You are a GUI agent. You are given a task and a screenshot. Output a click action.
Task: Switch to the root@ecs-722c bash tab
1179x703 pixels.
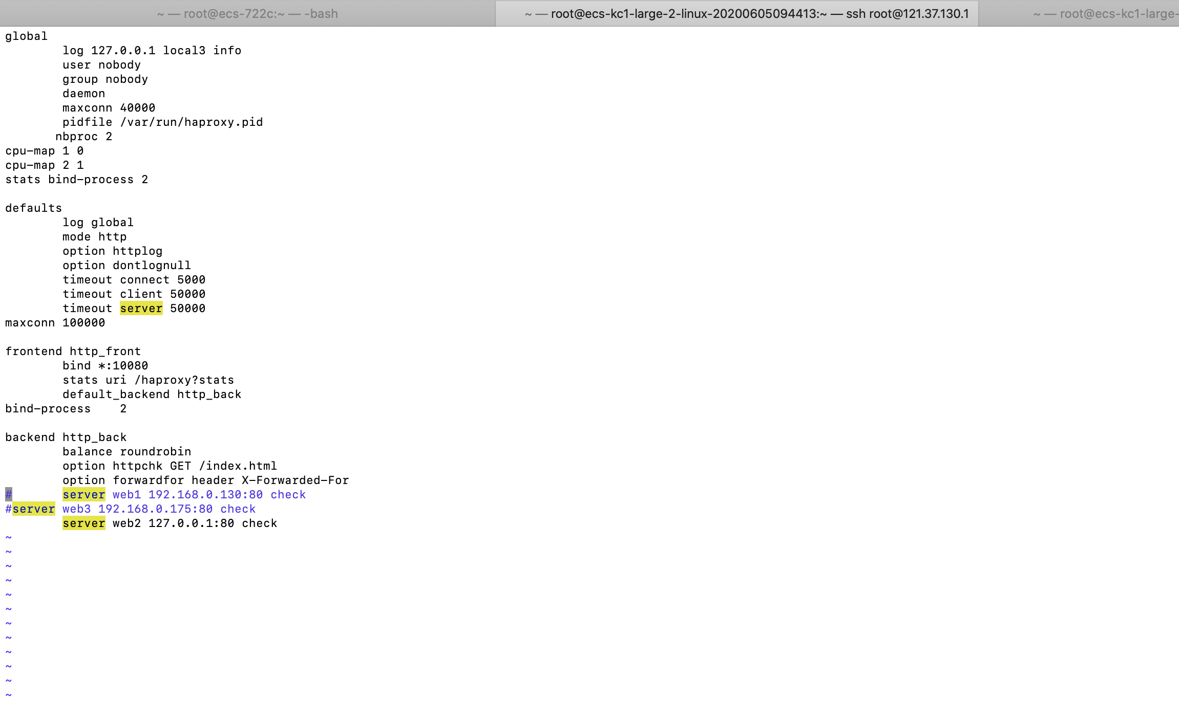click(247, 14)
